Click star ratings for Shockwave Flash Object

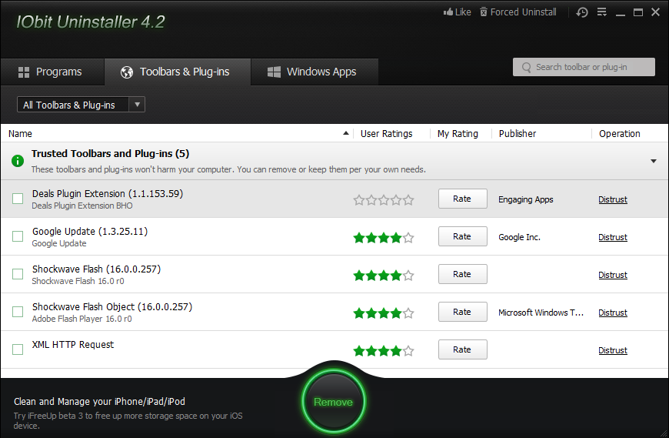coord(384,313)
